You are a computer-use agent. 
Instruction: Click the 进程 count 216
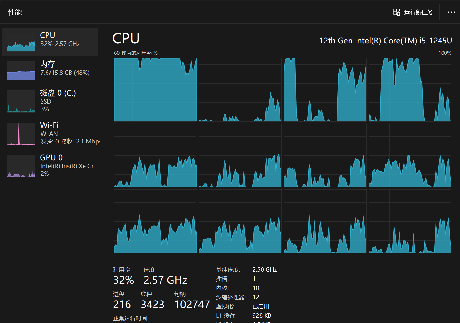[122, 304]
